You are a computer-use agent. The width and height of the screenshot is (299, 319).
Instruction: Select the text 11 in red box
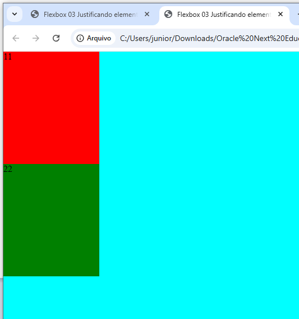pos(8,57)
